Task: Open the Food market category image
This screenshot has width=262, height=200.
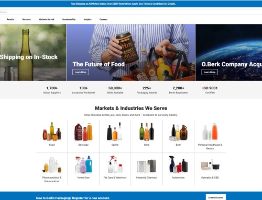Action: tap(52, 132)
